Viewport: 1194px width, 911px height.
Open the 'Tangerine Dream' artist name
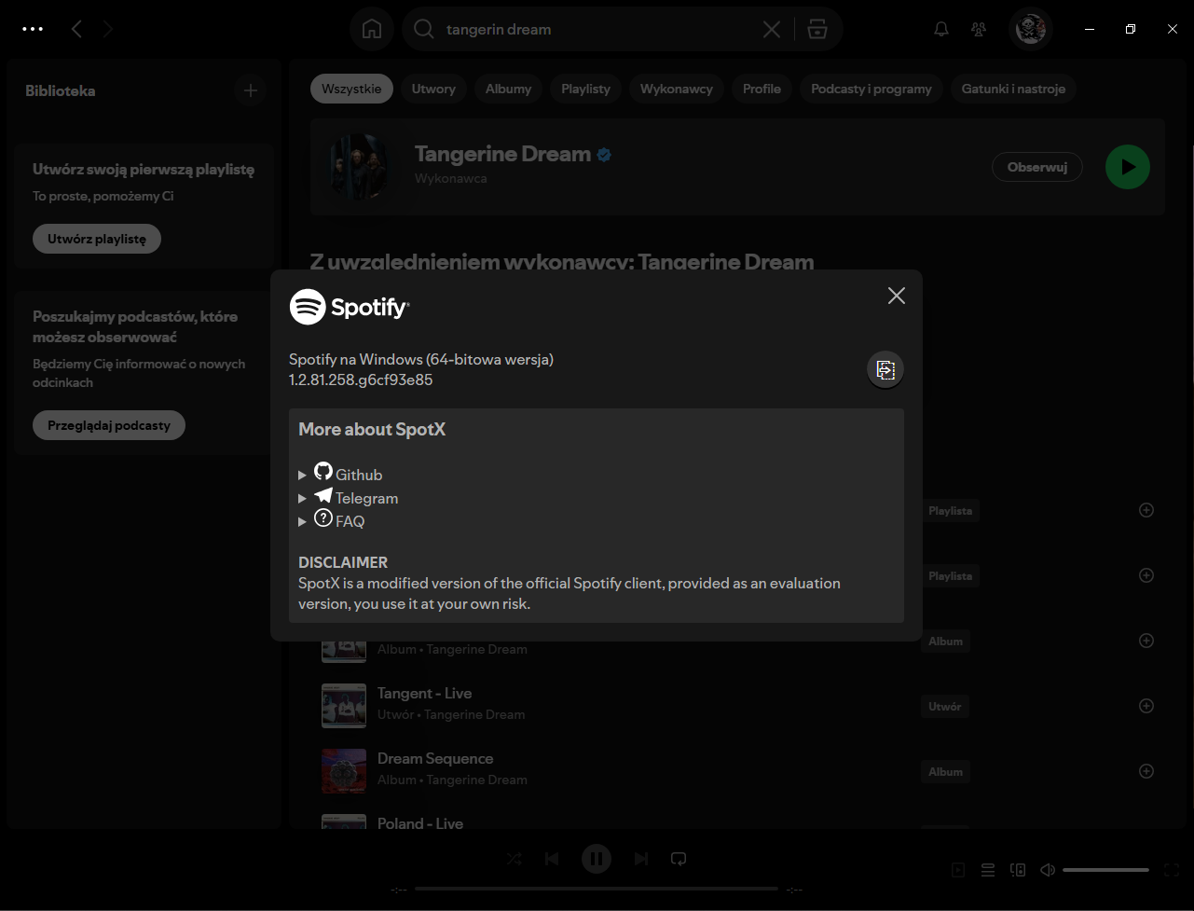click(502, 154)
